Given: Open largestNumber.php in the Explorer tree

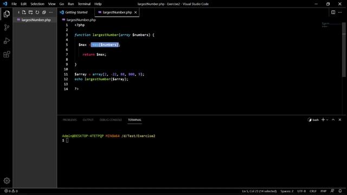Looking at the screenshot, I should point(35,20).
